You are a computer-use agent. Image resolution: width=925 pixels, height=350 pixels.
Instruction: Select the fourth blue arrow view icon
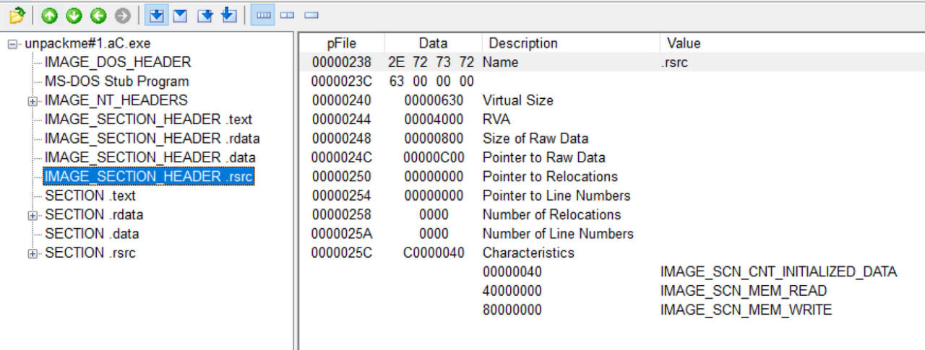229,14
